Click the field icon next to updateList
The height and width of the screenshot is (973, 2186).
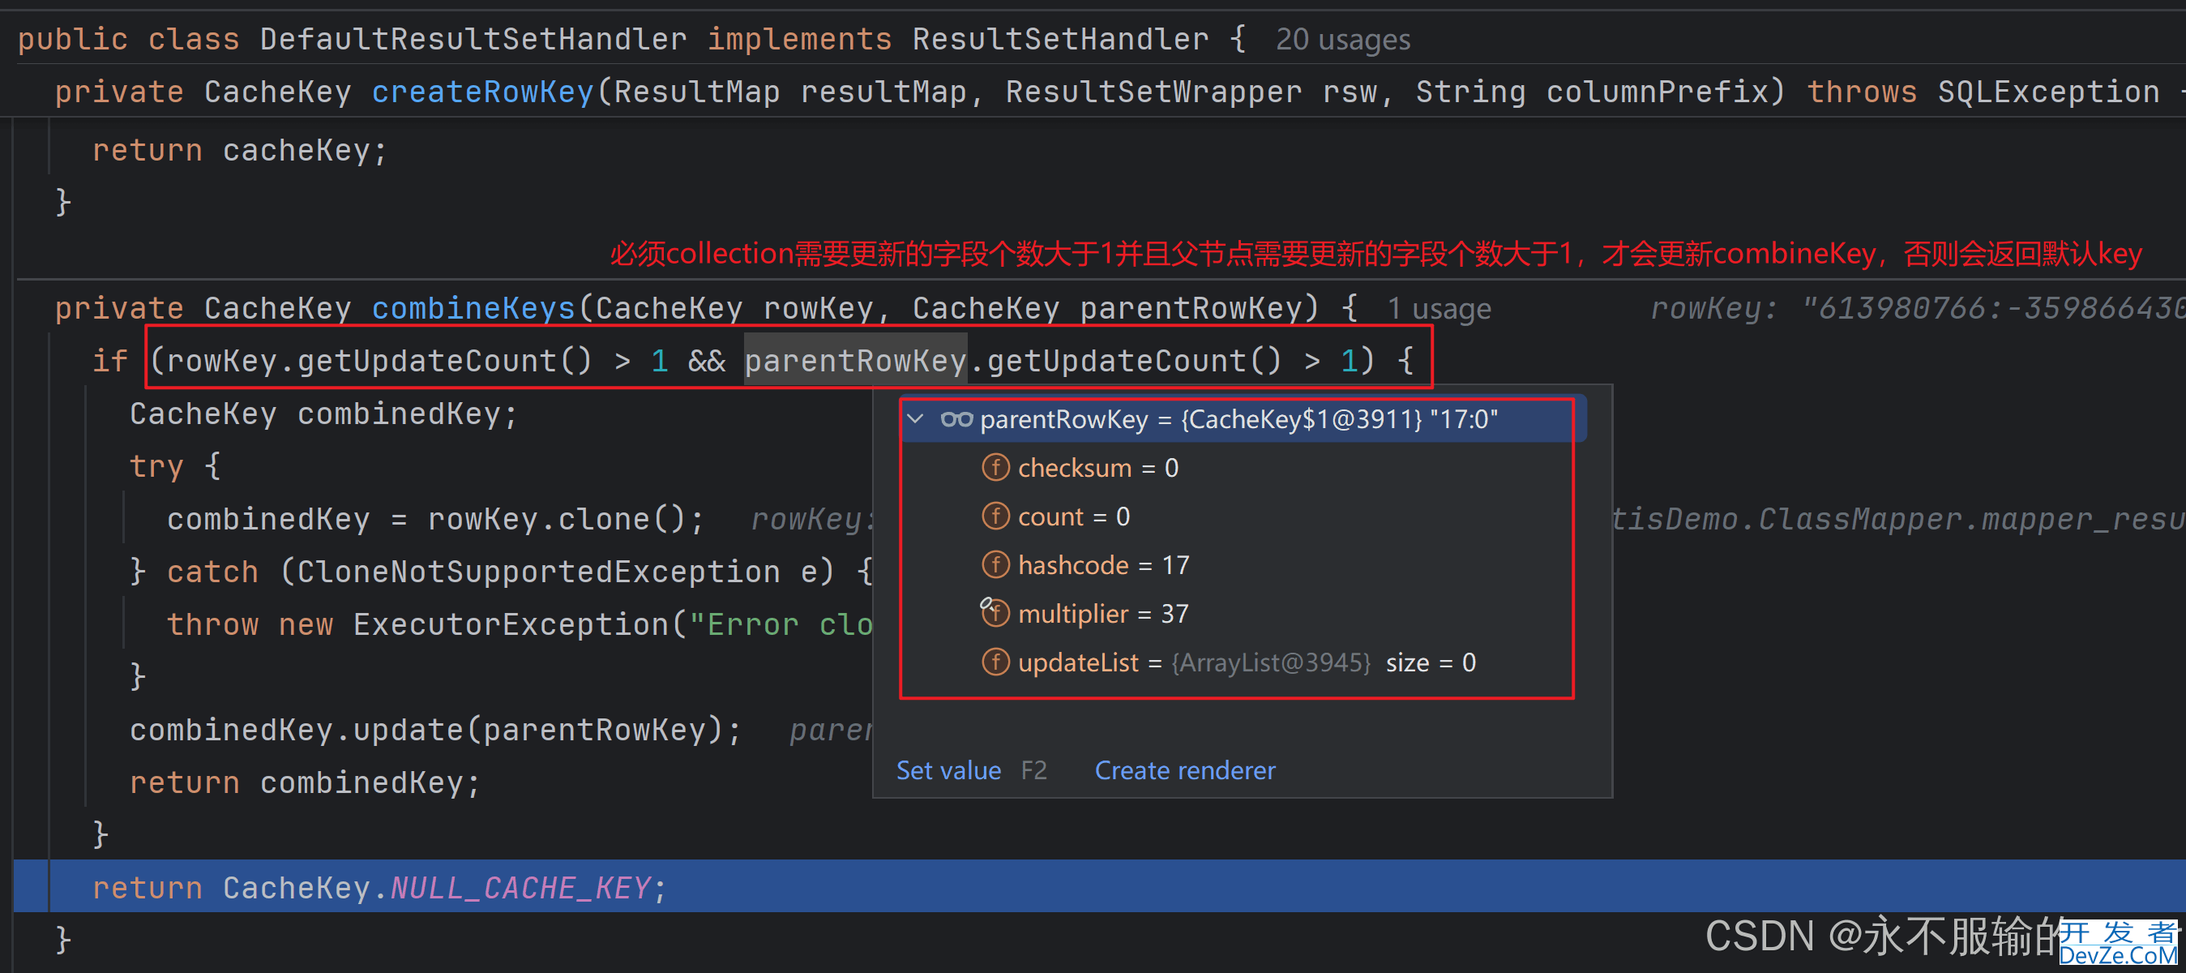click(995, 662)
